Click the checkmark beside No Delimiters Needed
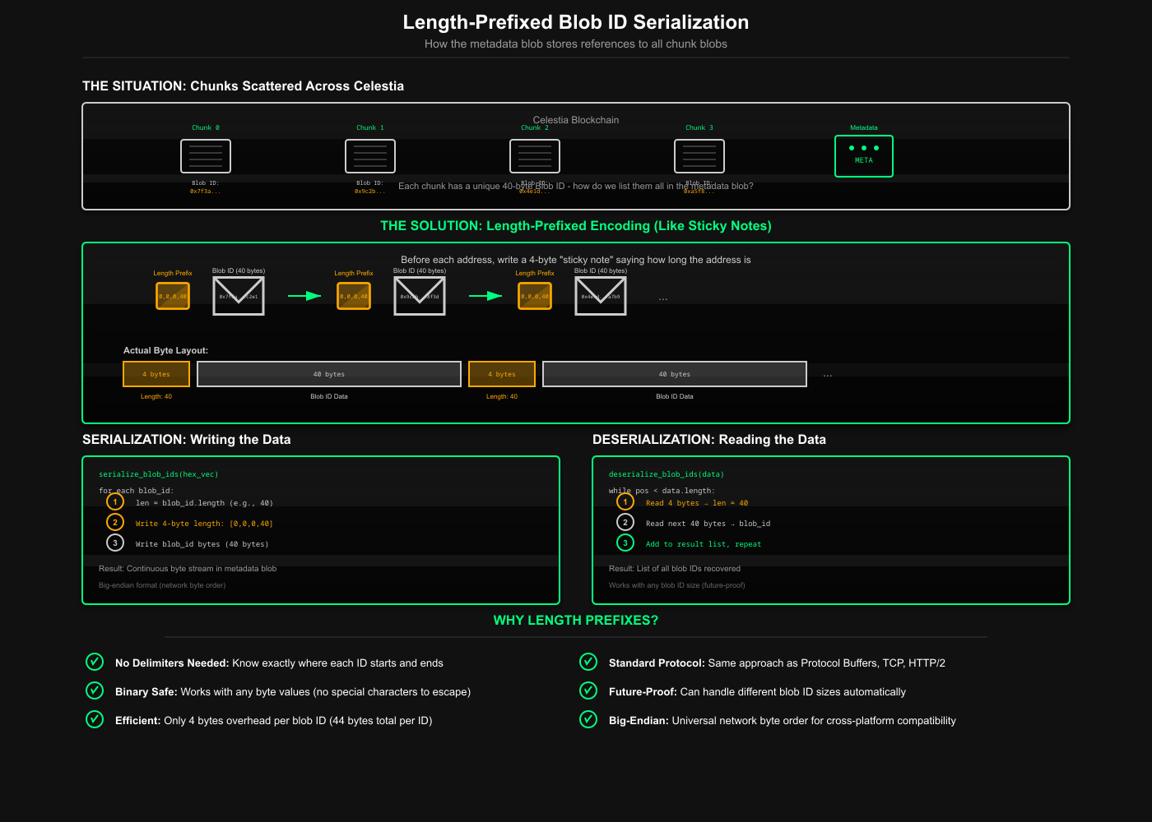This screenshot has width=1152, height=822. 95,662
